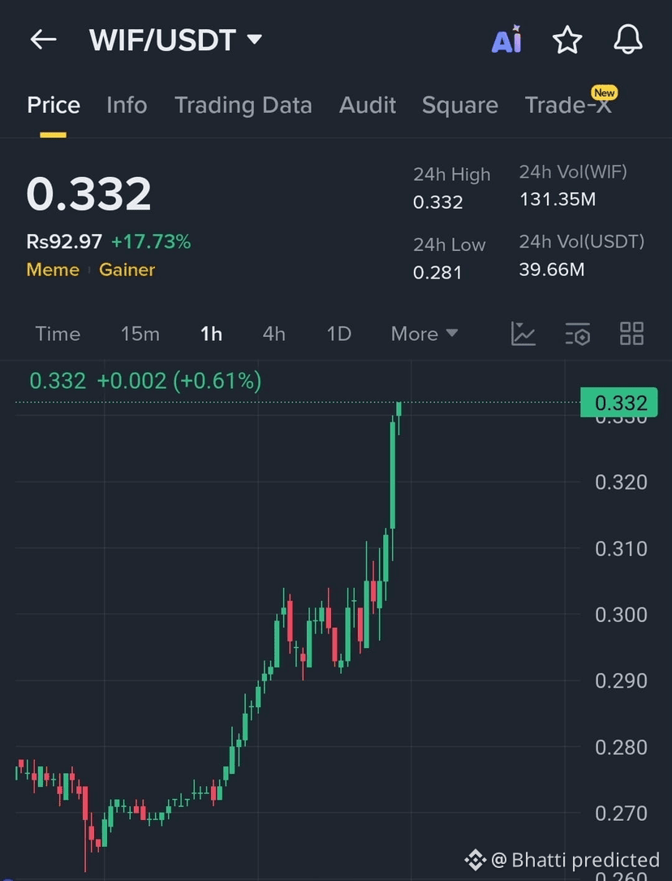Open the chart settings icon

[578, 334]
